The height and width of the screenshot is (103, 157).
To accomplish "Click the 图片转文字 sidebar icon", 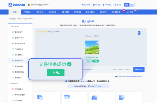I will 13,32.
